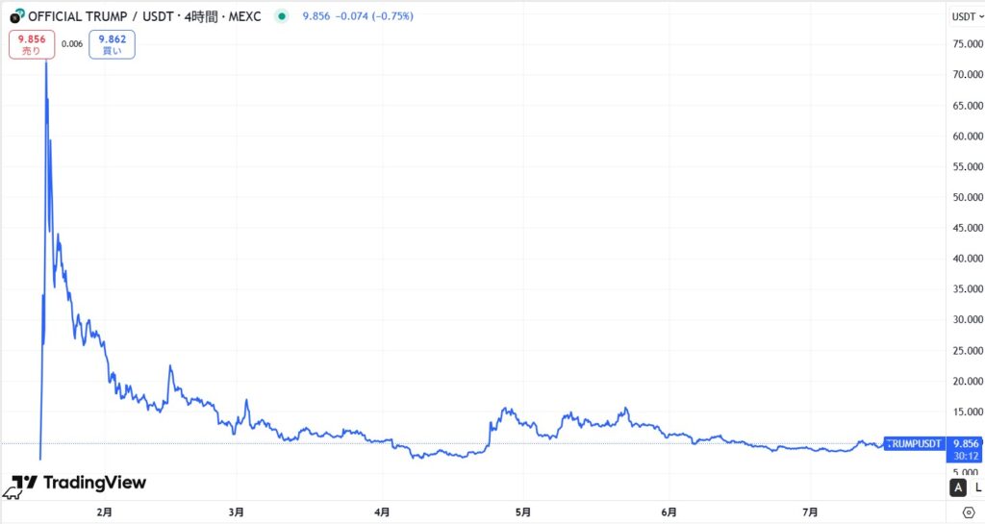Click the 2月 time axis label
Viewport: 985px width, 524px height.
point(105,512)
